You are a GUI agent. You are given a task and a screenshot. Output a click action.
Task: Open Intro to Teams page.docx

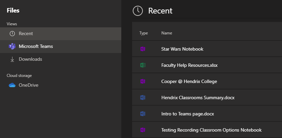[x=188, y=114]
